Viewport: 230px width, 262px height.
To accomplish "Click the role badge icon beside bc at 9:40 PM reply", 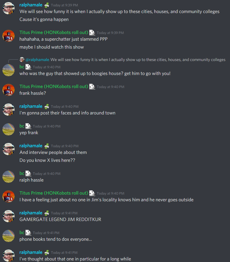I will pyautogui.click(x=28, y=67).
